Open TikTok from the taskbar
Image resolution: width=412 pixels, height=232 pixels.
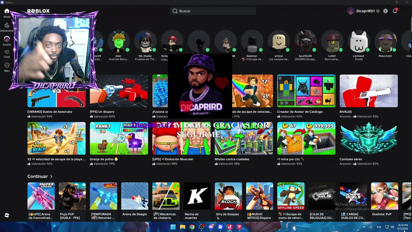point(230,227)
